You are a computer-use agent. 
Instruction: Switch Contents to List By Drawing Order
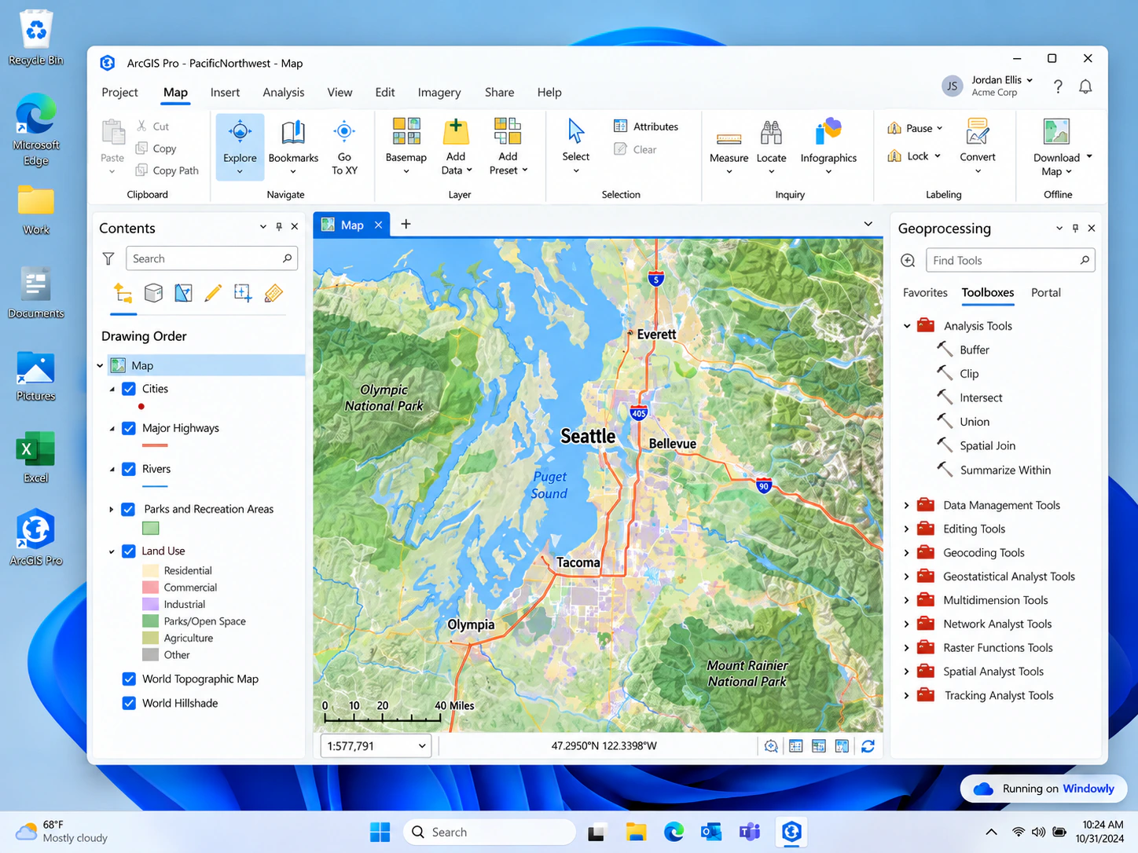tap(123, 293)
